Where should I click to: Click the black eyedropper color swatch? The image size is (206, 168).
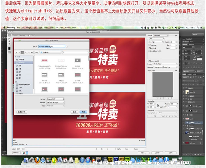(x=9, y=48)
